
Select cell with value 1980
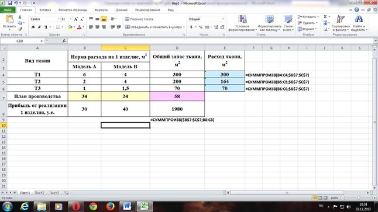(x=177, y=109)
